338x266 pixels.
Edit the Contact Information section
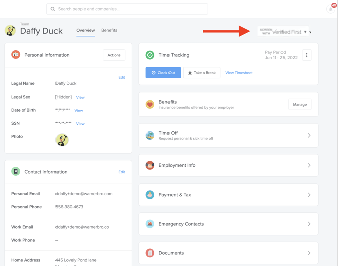point(122,172)
